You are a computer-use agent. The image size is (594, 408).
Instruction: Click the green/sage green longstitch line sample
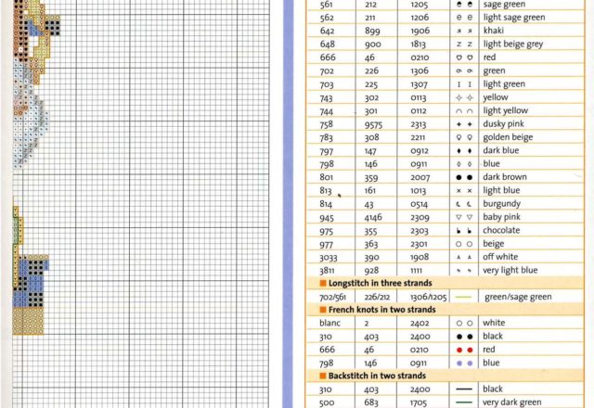click(463, 297)
